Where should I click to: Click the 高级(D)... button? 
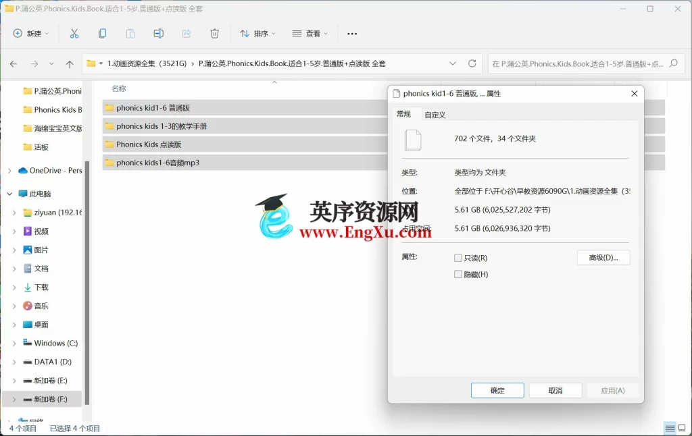(603, 257)
